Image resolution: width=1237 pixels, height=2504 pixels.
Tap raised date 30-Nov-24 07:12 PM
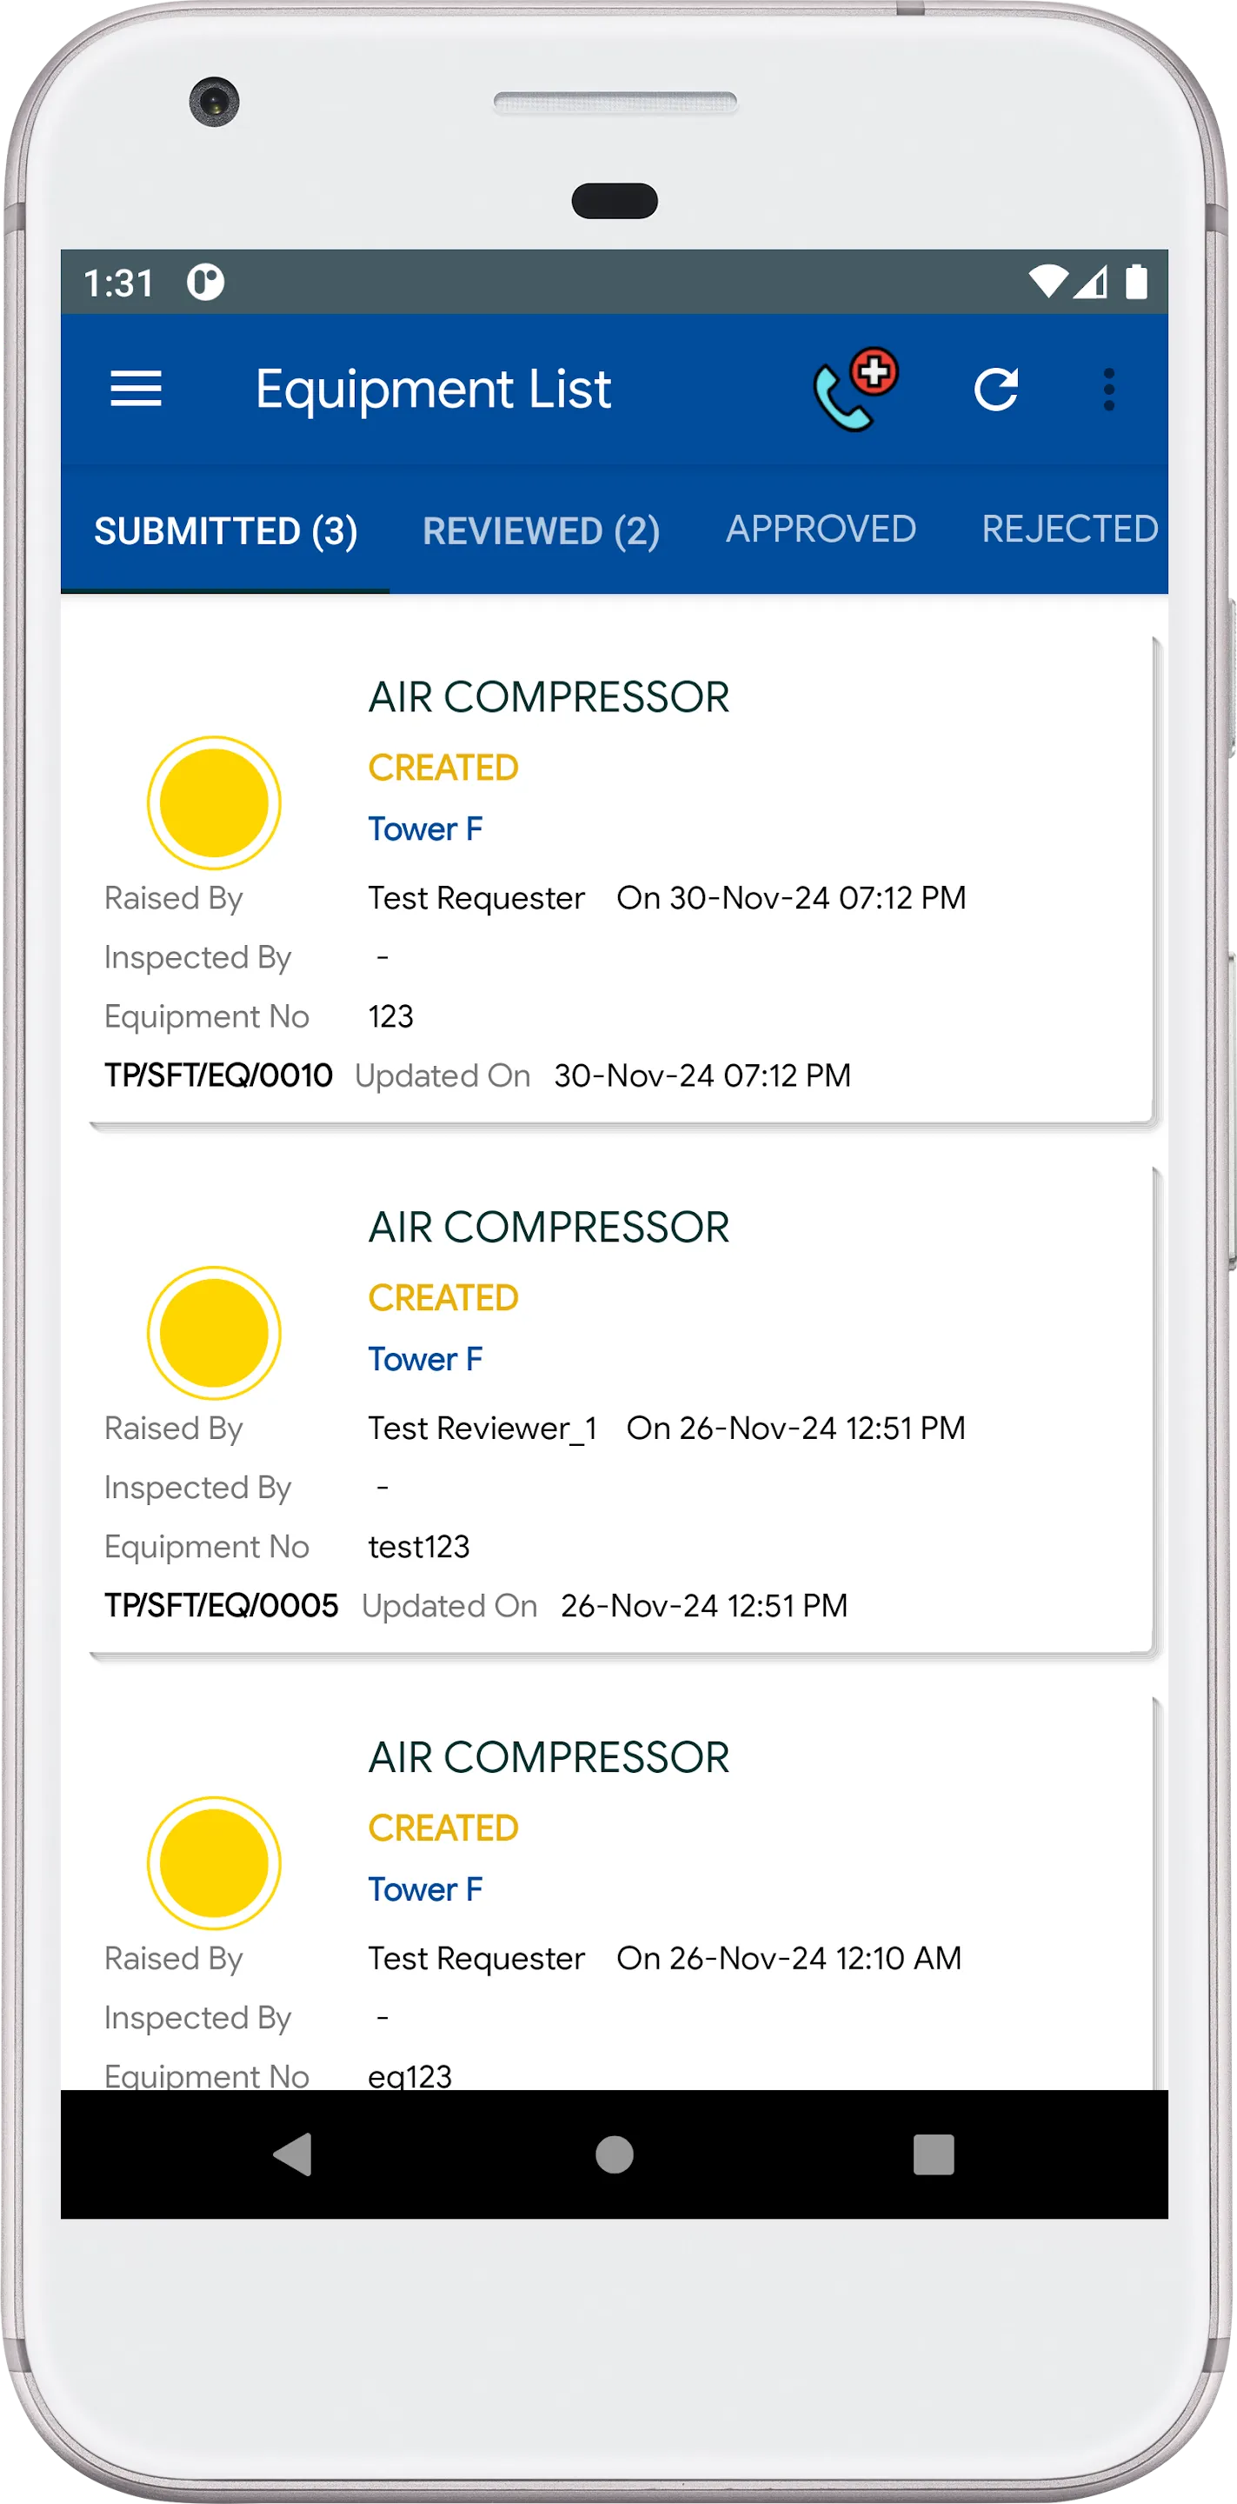pyautogui.click(x=792, y=897)
